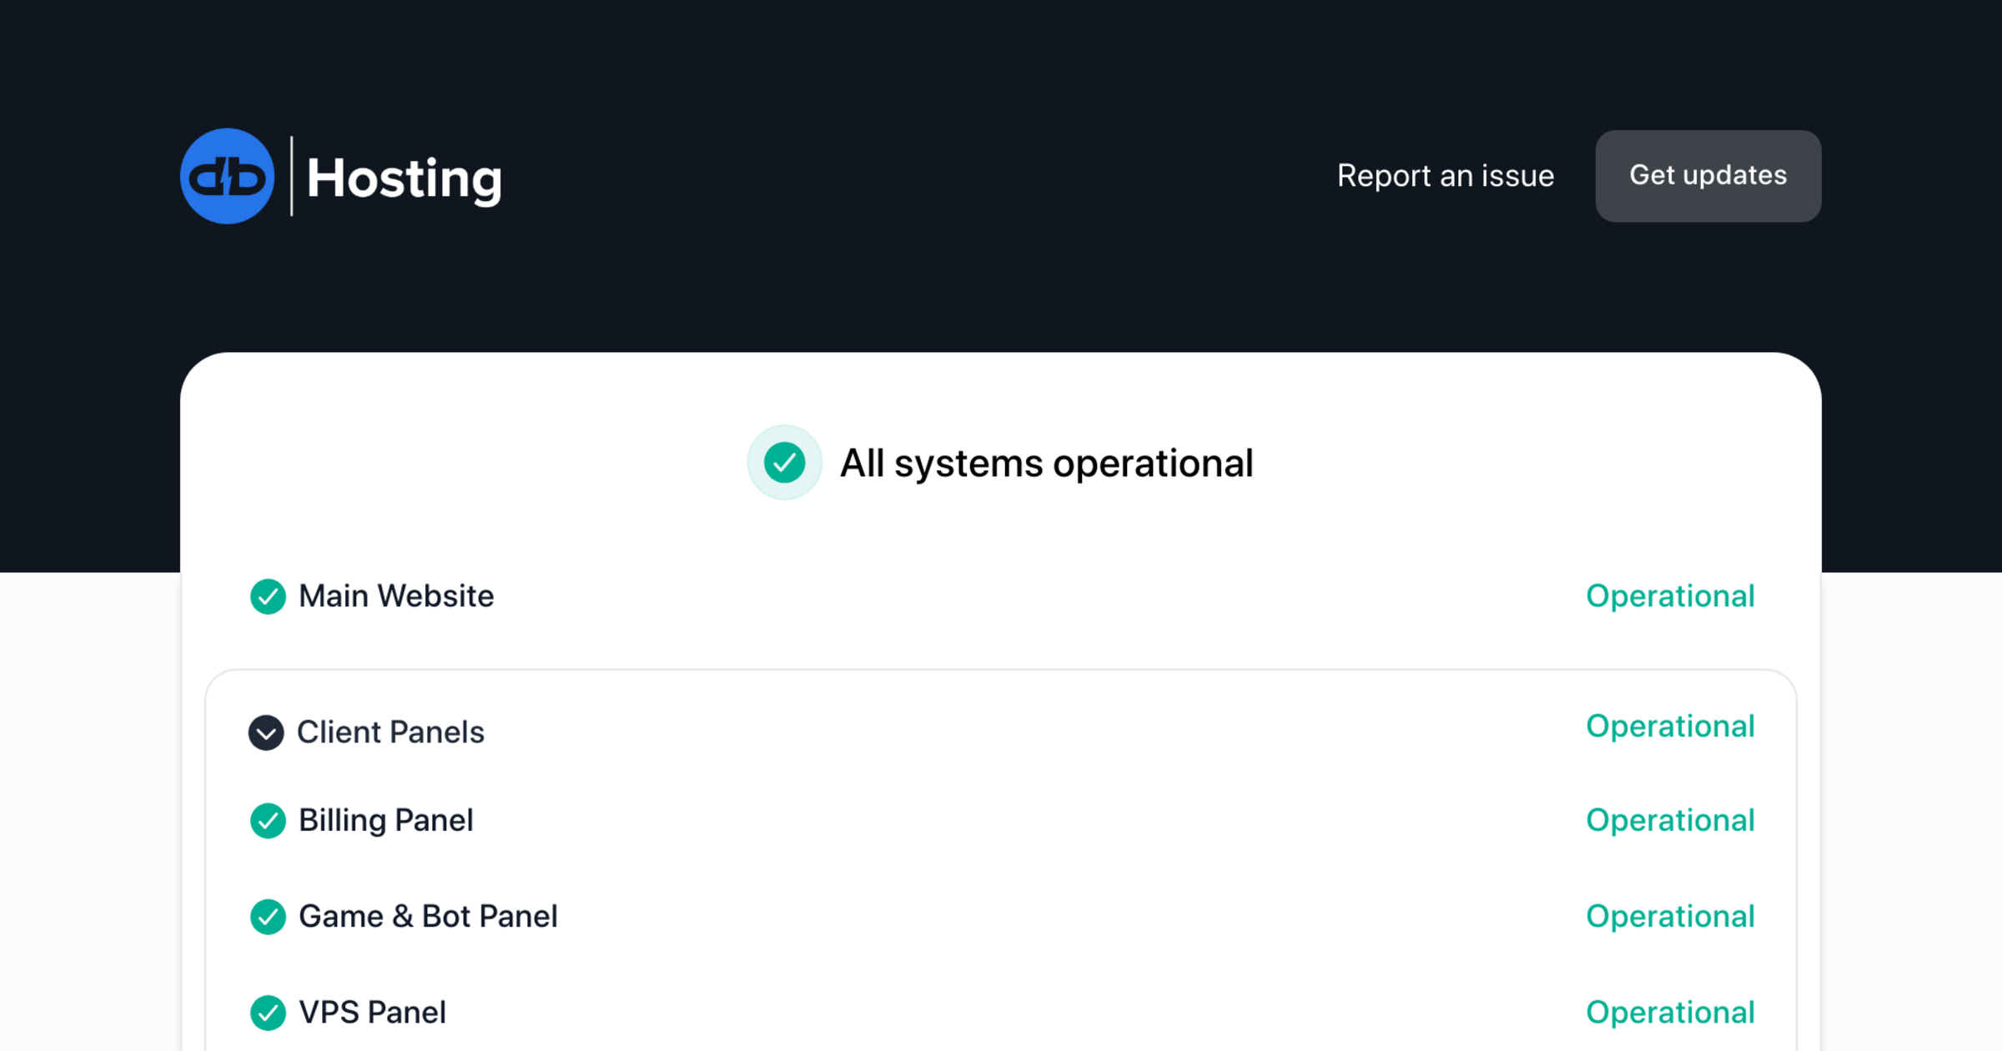Click the Get updates button
The image size is (2002, 1051).
tap(1708, 176)
